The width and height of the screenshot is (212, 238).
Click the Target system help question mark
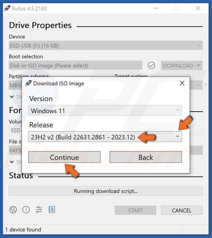pos(206,85)
